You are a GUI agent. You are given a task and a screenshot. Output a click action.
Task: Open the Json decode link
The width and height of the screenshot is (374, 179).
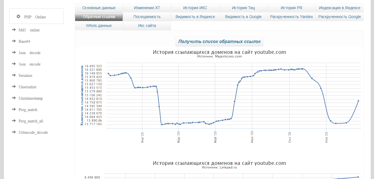coord(30,53)
